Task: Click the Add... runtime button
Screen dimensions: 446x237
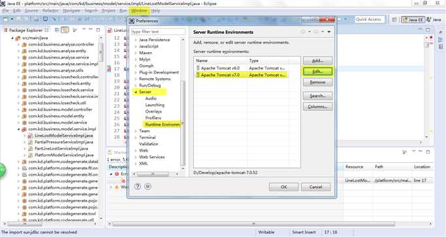Action: coord(317,61)
